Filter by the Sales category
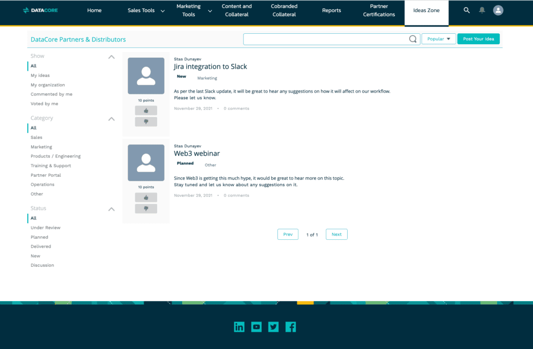Image resolution: width=533 pixels, height=349 pixels. click(x=36, y=137)
